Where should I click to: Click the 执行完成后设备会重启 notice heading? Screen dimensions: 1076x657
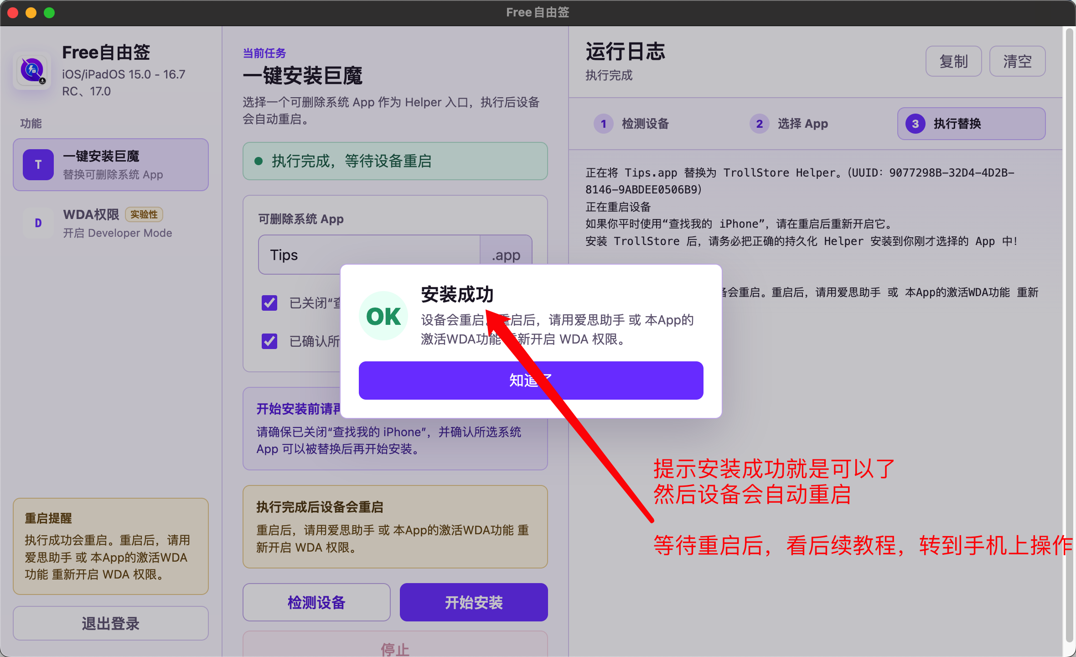320,507
